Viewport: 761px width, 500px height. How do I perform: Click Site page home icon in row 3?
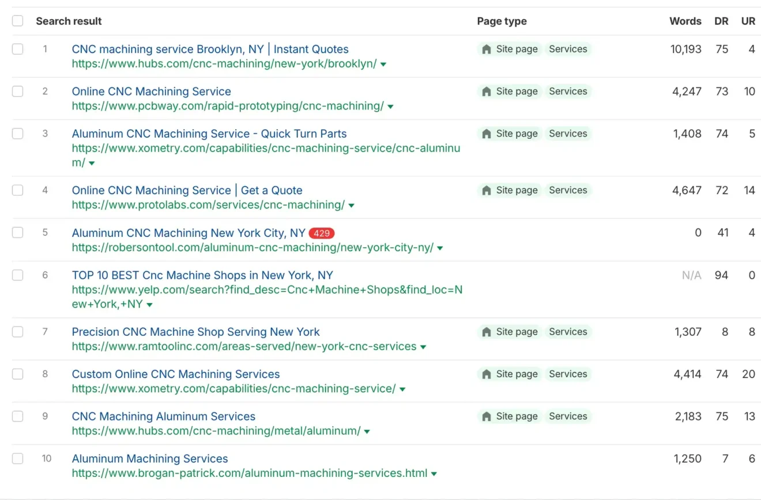[x=487, y=134]
